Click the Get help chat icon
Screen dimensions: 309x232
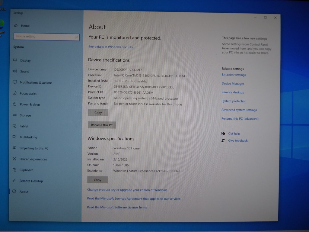[223, 134]
